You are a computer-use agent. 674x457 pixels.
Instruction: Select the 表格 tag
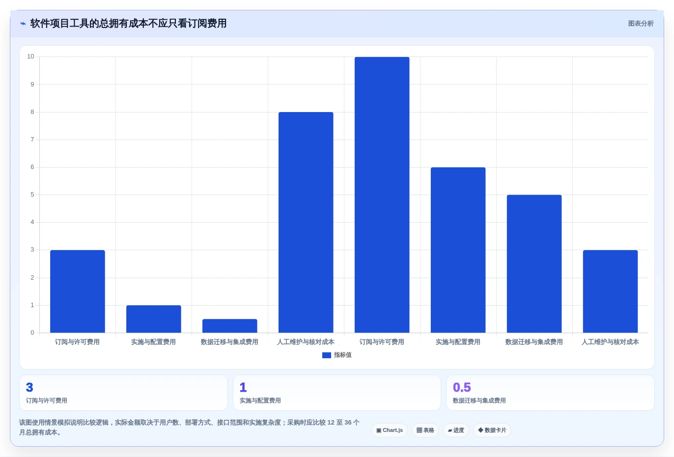tap(425, 430)
